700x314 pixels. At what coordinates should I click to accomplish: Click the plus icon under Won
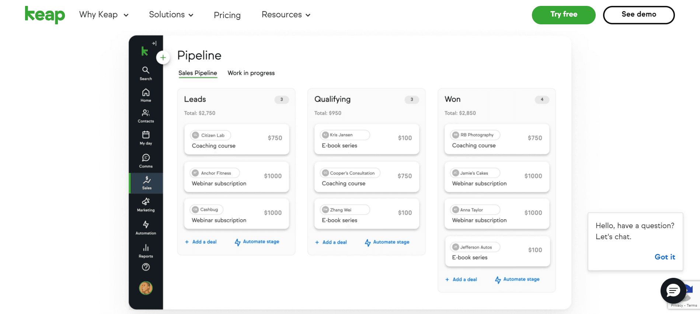point(447,279)
